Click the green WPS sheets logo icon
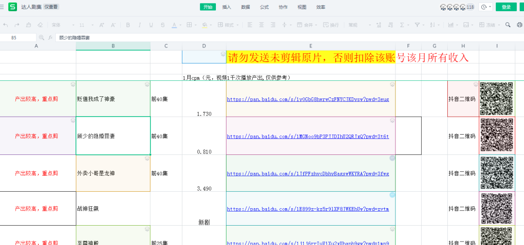524x245 pixels. (13, 7)
